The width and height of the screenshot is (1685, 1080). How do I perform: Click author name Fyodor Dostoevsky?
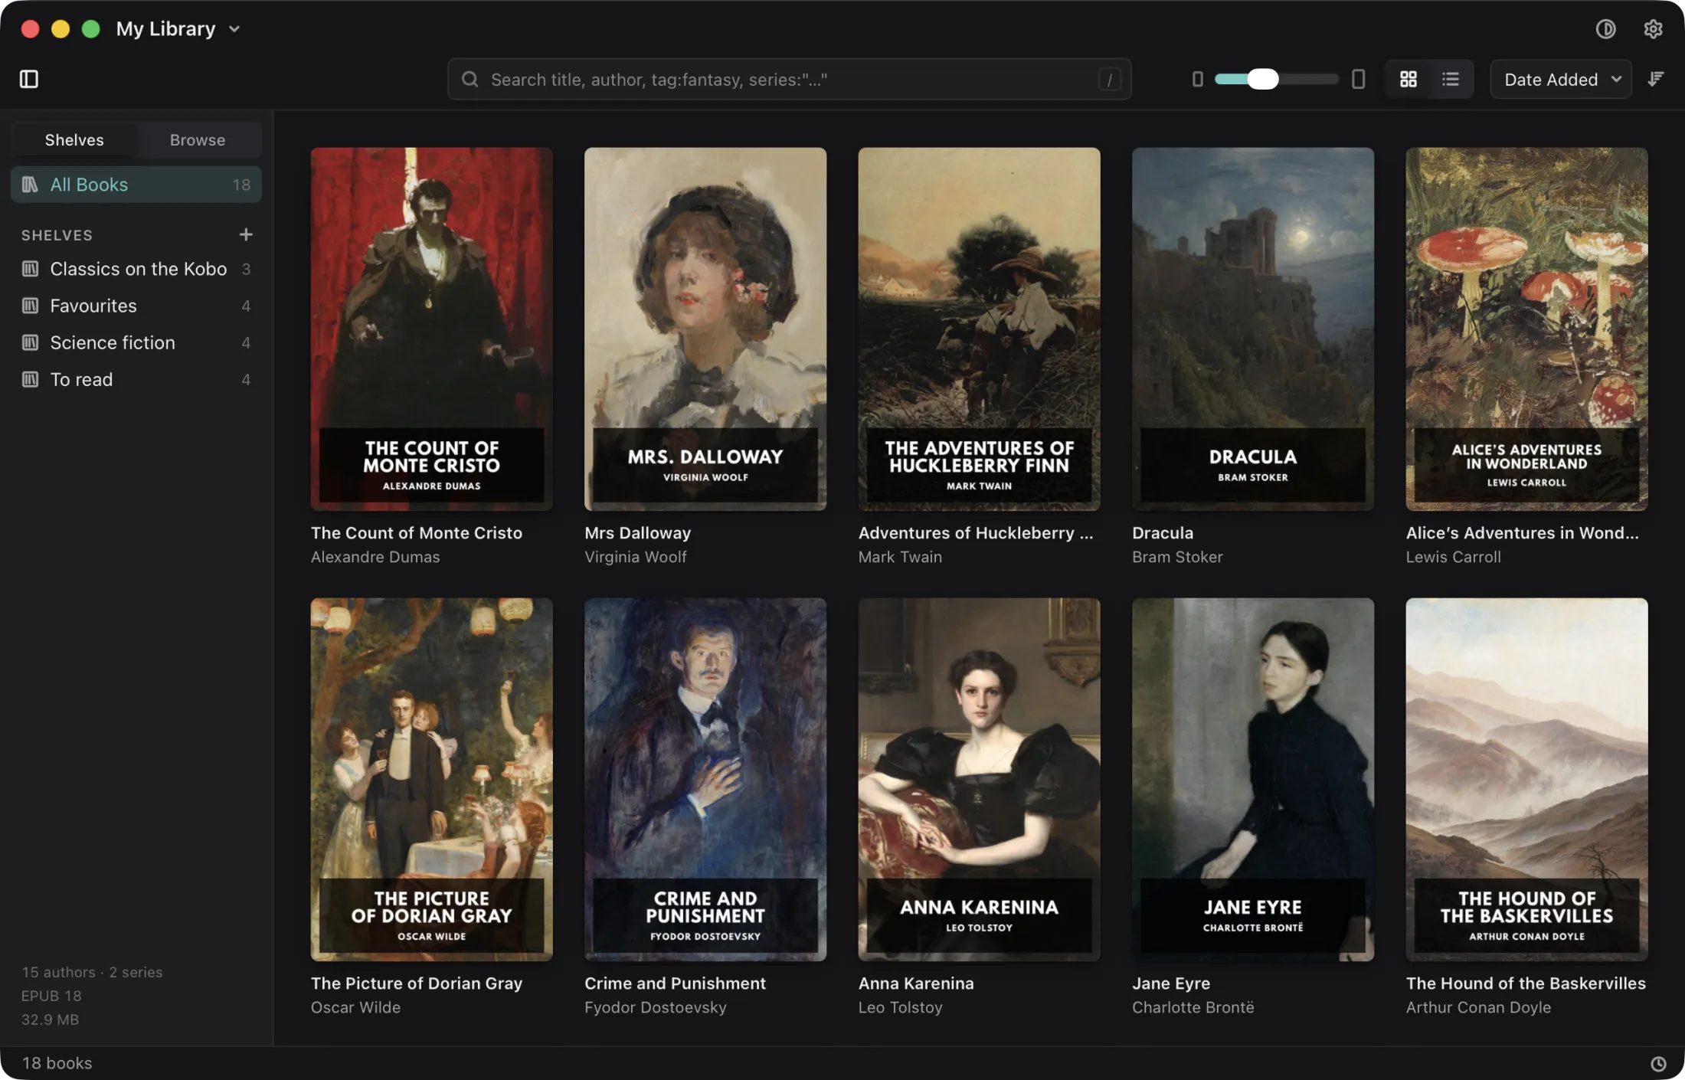655,1007
